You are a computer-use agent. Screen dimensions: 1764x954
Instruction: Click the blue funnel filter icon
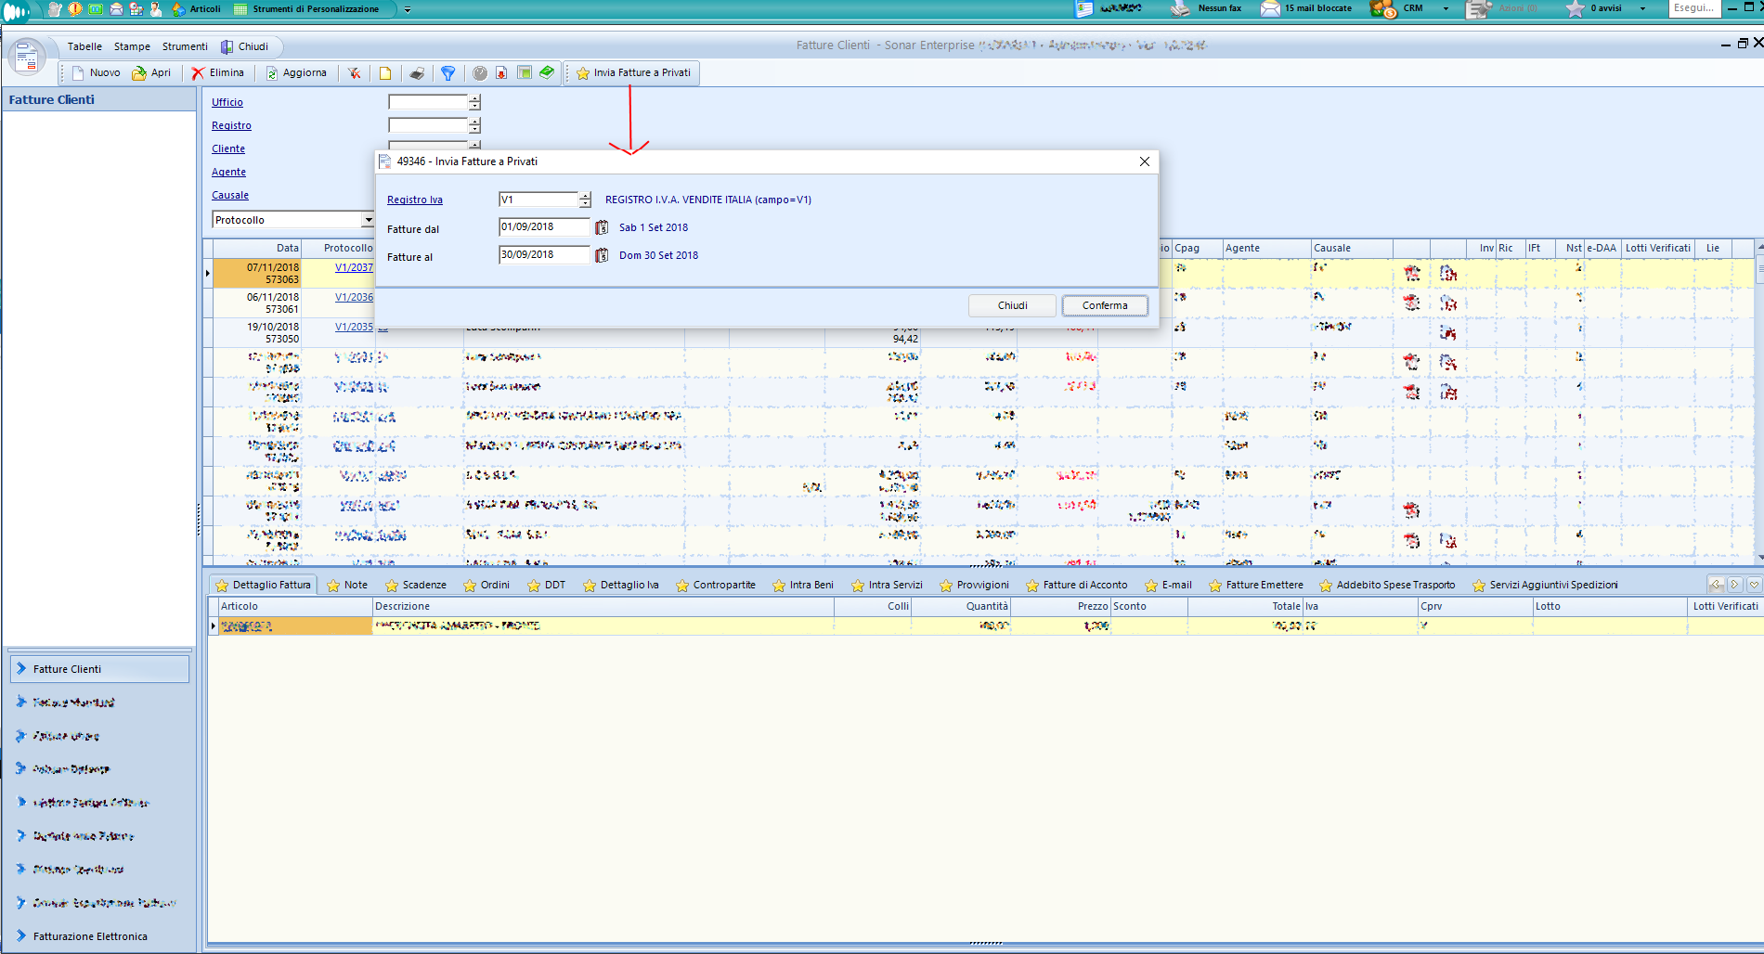[448, 73]
